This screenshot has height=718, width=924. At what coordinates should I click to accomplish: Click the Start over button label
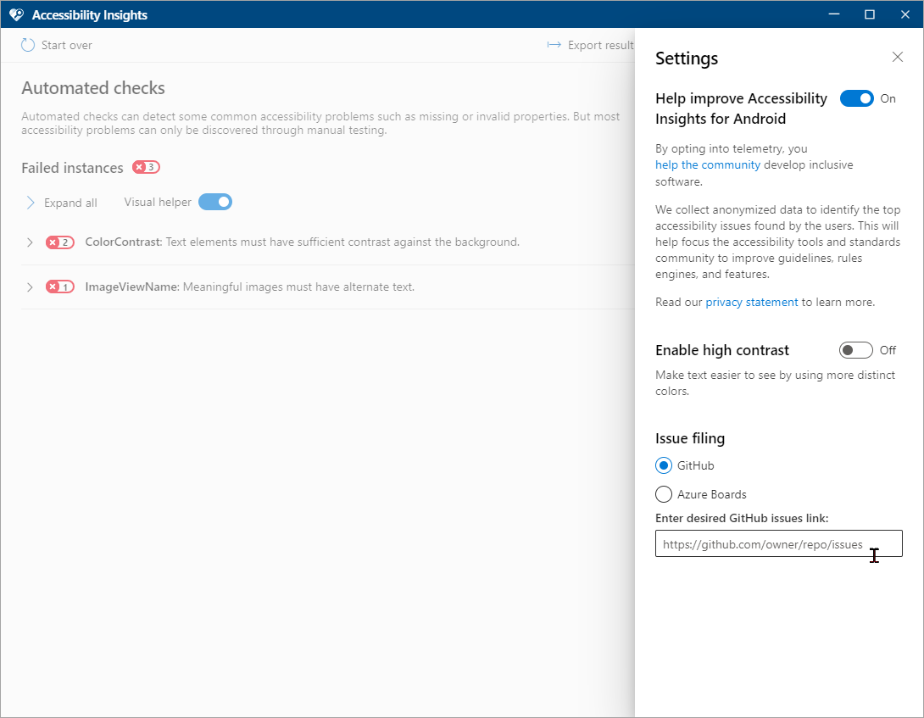pos(67,46)
